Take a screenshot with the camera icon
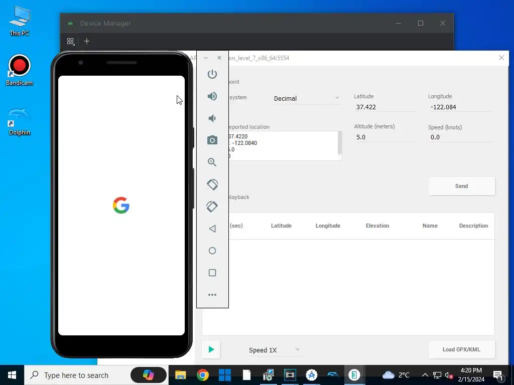The width and height of the screenshot is (514, 385). (x=212, y=140)
